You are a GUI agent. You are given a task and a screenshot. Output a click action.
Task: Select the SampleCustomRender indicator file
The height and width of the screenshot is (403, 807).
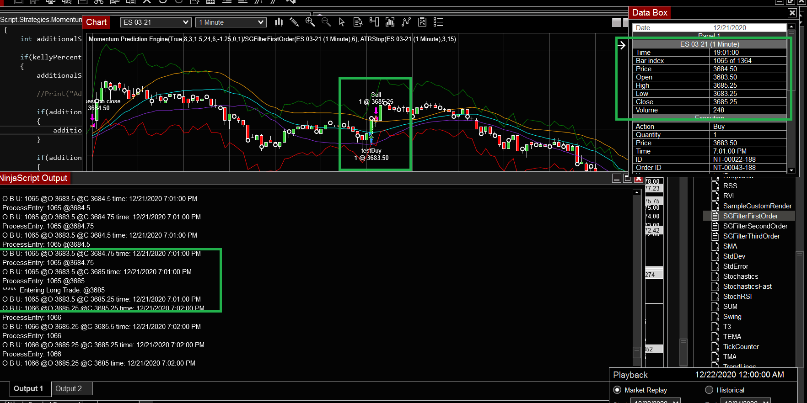click(757, 206)
